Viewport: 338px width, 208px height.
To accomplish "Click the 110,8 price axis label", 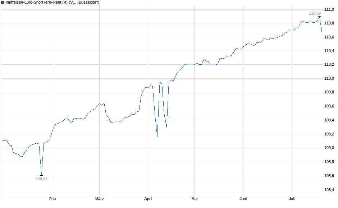I will tap(329, 23).
